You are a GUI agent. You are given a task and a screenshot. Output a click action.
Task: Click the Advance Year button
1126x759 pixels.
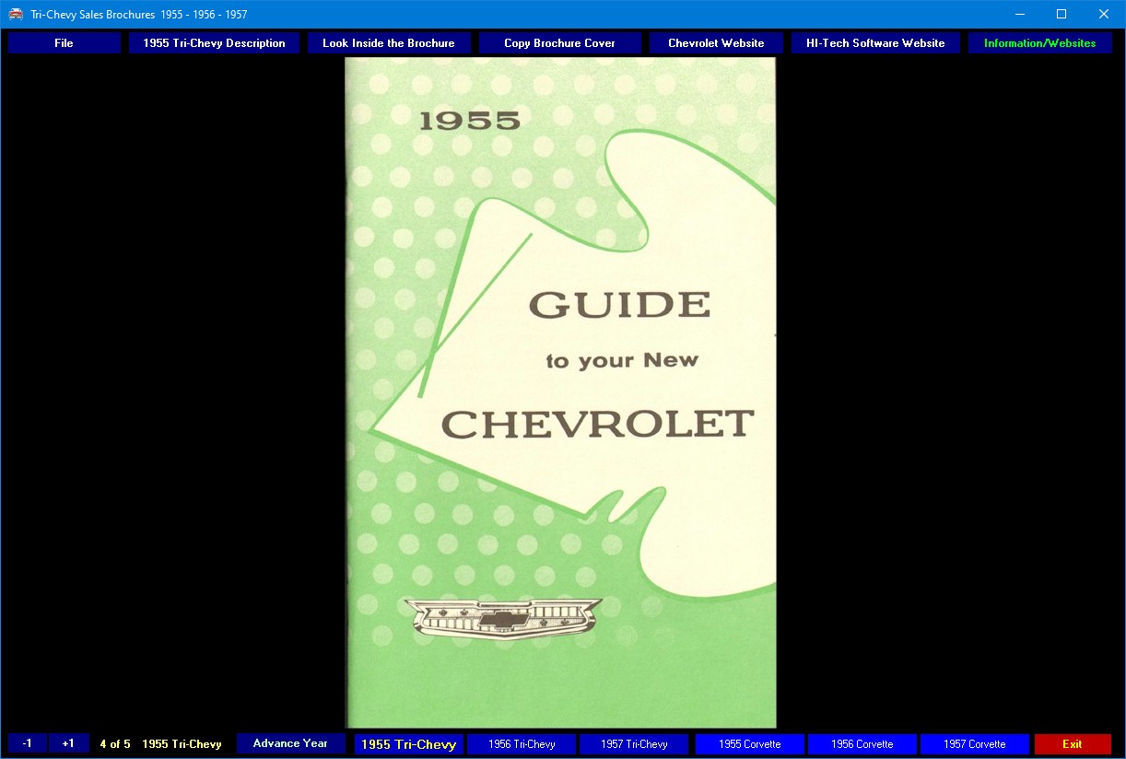coord(290,743)
